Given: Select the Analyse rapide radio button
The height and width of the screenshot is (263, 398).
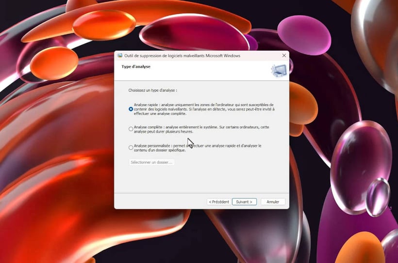Looking at the screenshot, I should [x=131, y=109].
